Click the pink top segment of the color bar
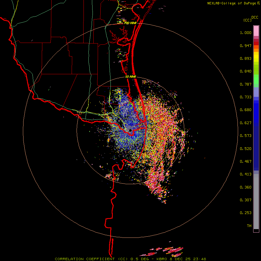261x261 pixels. pyautogui.click(x=256, y=31)
